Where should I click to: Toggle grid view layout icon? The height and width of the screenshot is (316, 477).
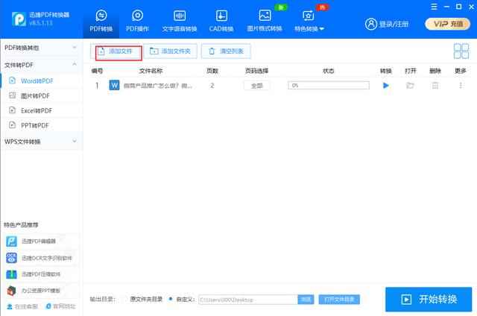tap(461, 51)
